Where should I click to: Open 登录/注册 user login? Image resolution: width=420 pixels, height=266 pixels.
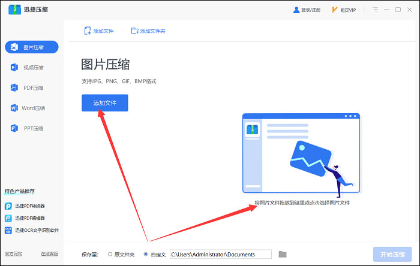(x=307, y=10)
